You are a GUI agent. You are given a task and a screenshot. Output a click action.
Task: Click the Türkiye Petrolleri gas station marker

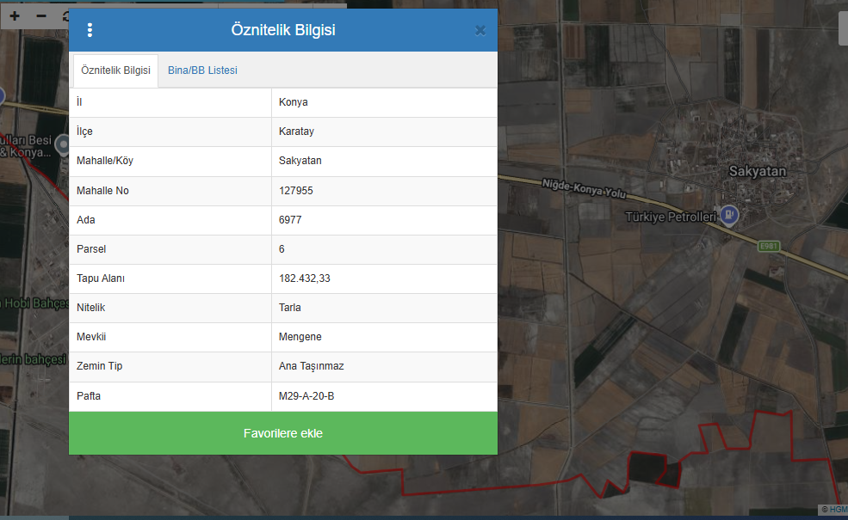coord(729,215)
